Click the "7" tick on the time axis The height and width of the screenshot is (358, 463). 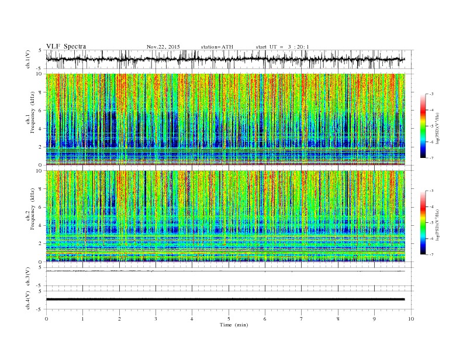pos(302,319)
